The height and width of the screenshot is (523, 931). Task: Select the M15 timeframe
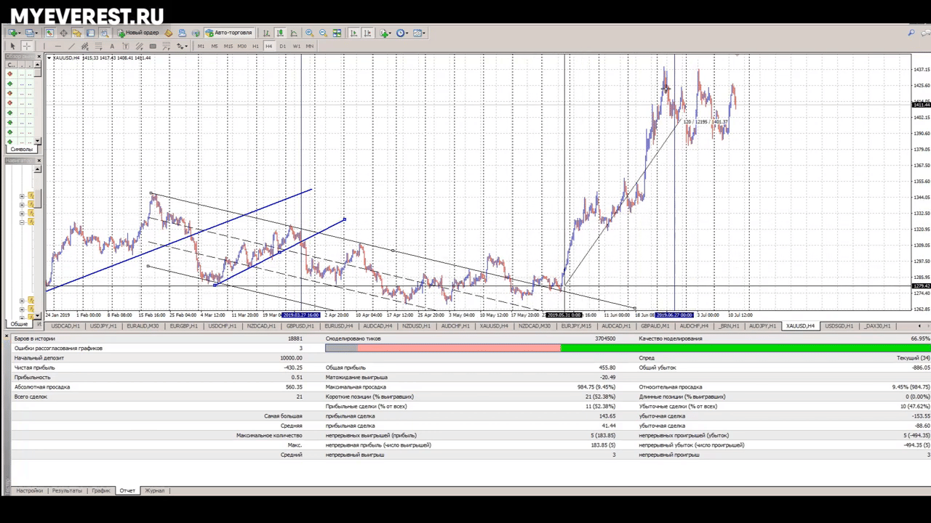pyautogui.click(x=228, y=46)
